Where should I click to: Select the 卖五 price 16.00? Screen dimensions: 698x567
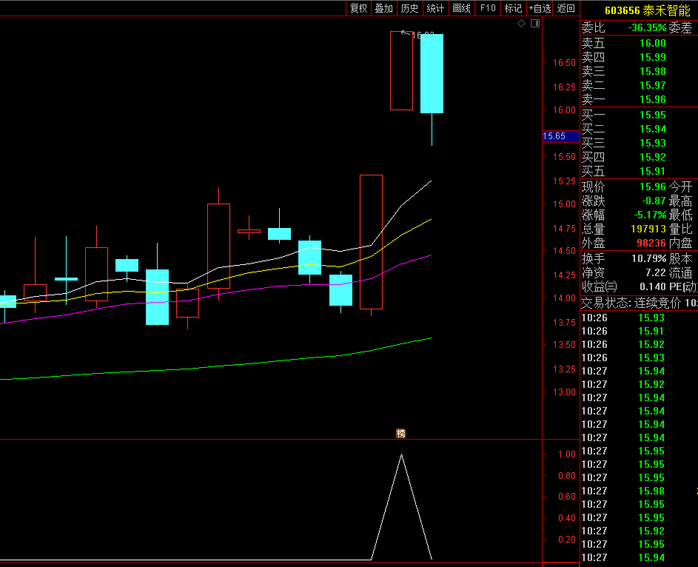653,43
